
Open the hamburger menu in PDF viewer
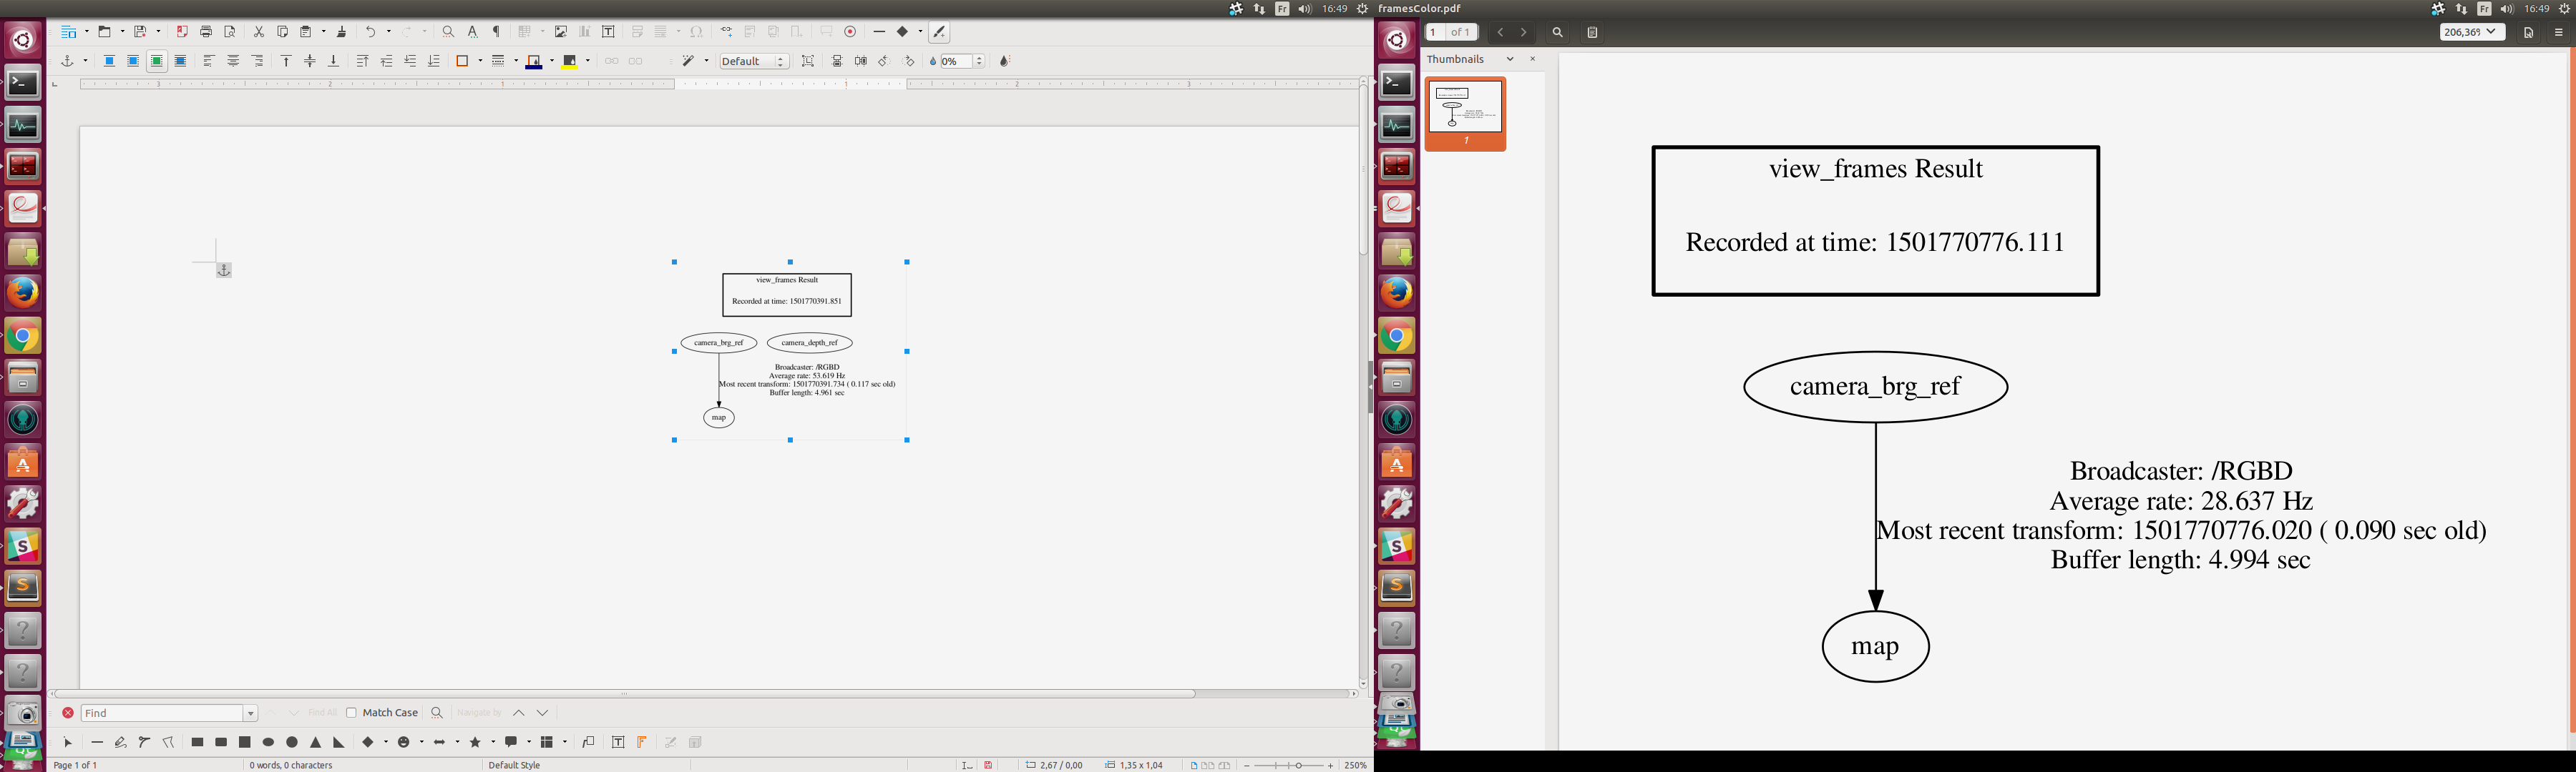[2559, 32]
